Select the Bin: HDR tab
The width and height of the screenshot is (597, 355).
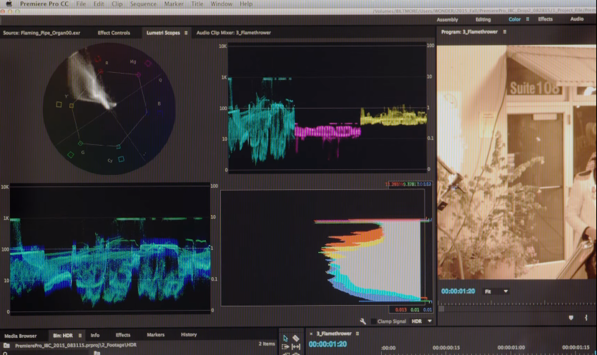[x=63, y=336]
